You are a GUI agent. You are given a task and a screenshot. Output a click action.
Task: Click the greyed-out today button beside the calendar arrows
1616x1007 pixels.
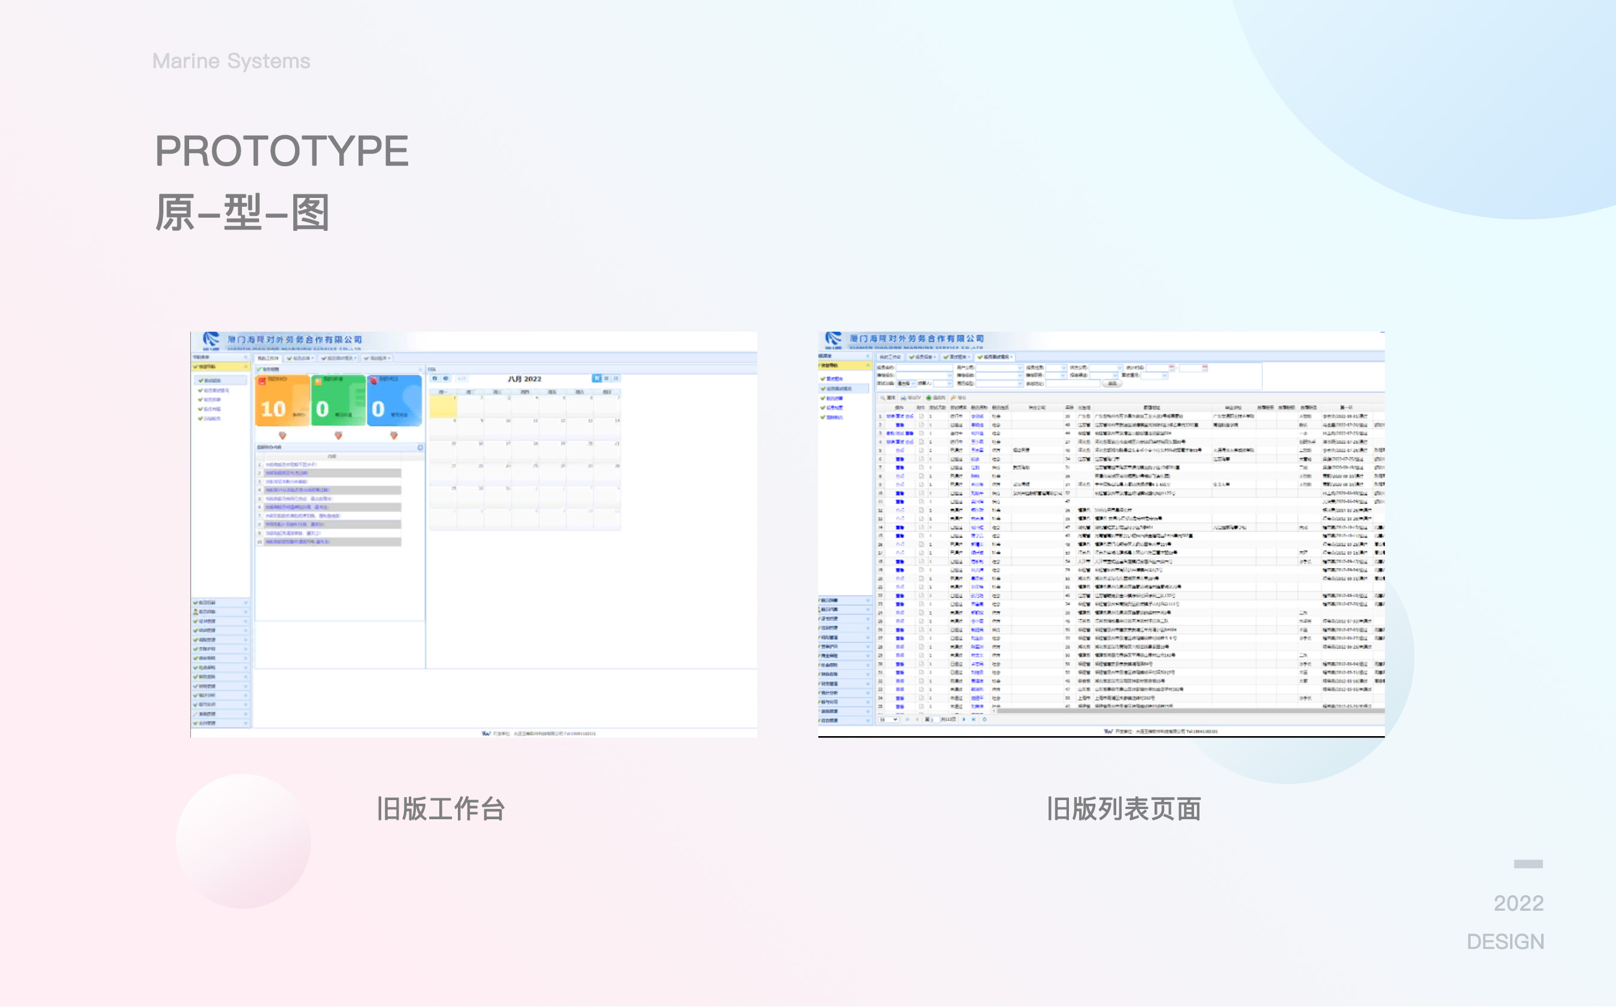(x=462, y=379)
